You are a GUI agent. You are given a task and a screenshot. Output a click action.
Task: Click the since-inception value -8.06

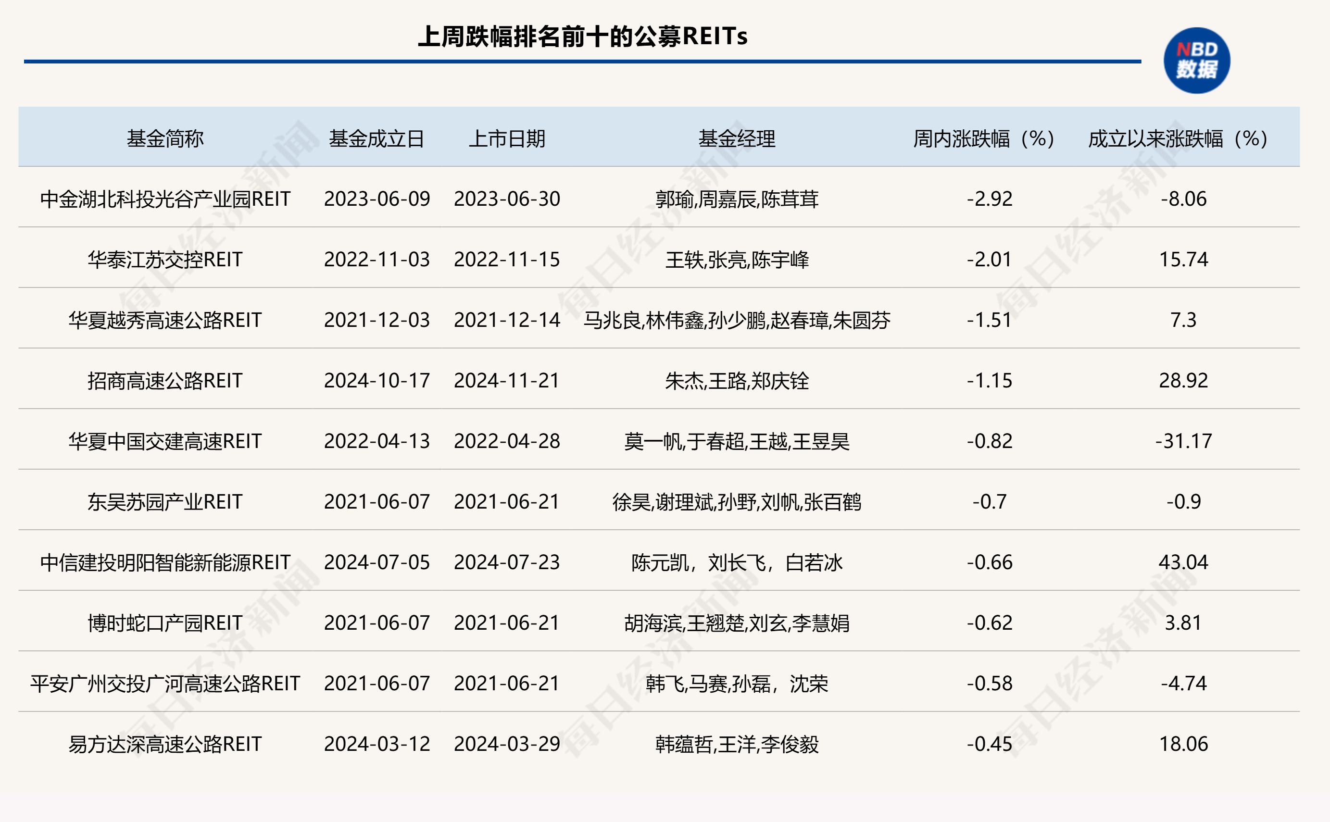[1183, 199]
